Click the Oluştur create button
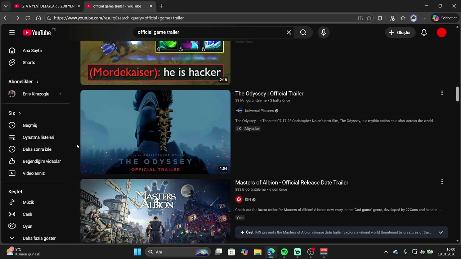Image resolution: width=461 pixels, height=259 pixels. (400, 32)
